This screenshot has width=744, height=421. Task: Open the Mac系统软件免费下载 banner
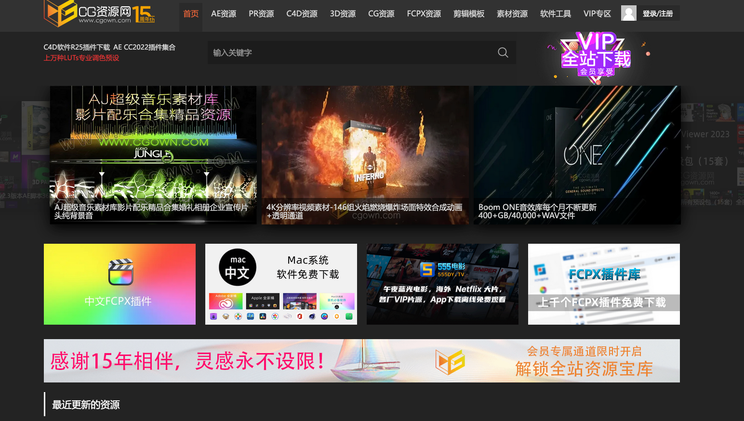tap(281, 284)
